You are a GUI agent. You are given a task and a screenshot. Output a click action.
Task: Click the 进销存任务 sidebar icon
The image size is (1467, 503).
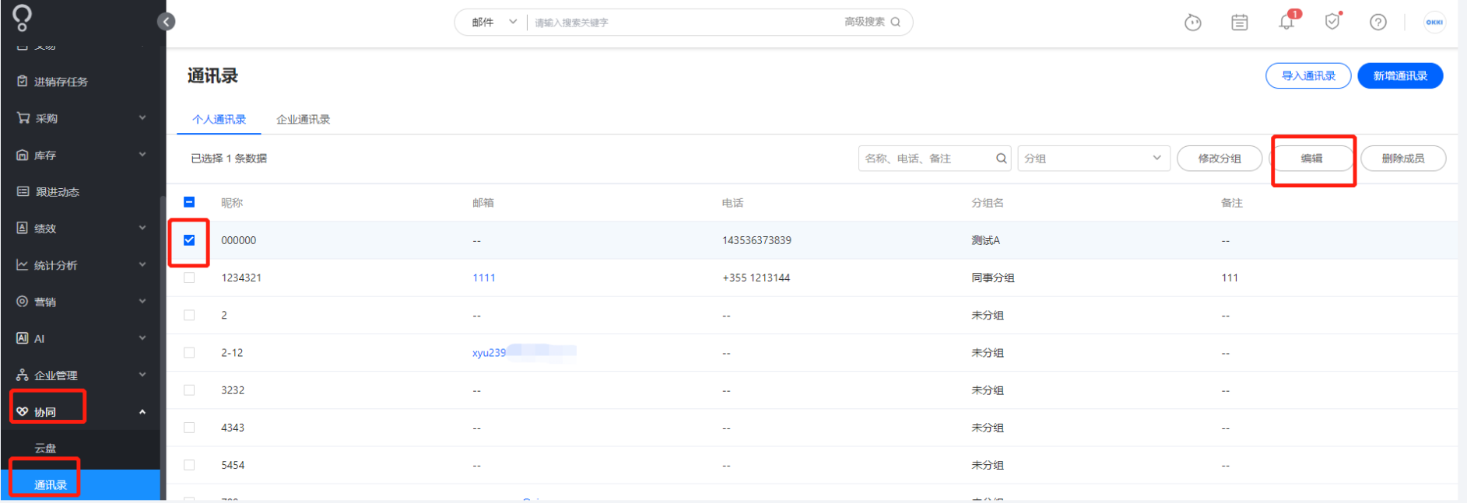23,81
